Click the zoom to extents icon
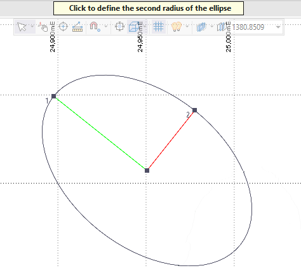 (x=119, y=27)
